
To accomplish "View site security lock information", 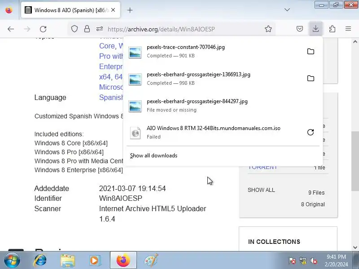I will tap(87, 29).
